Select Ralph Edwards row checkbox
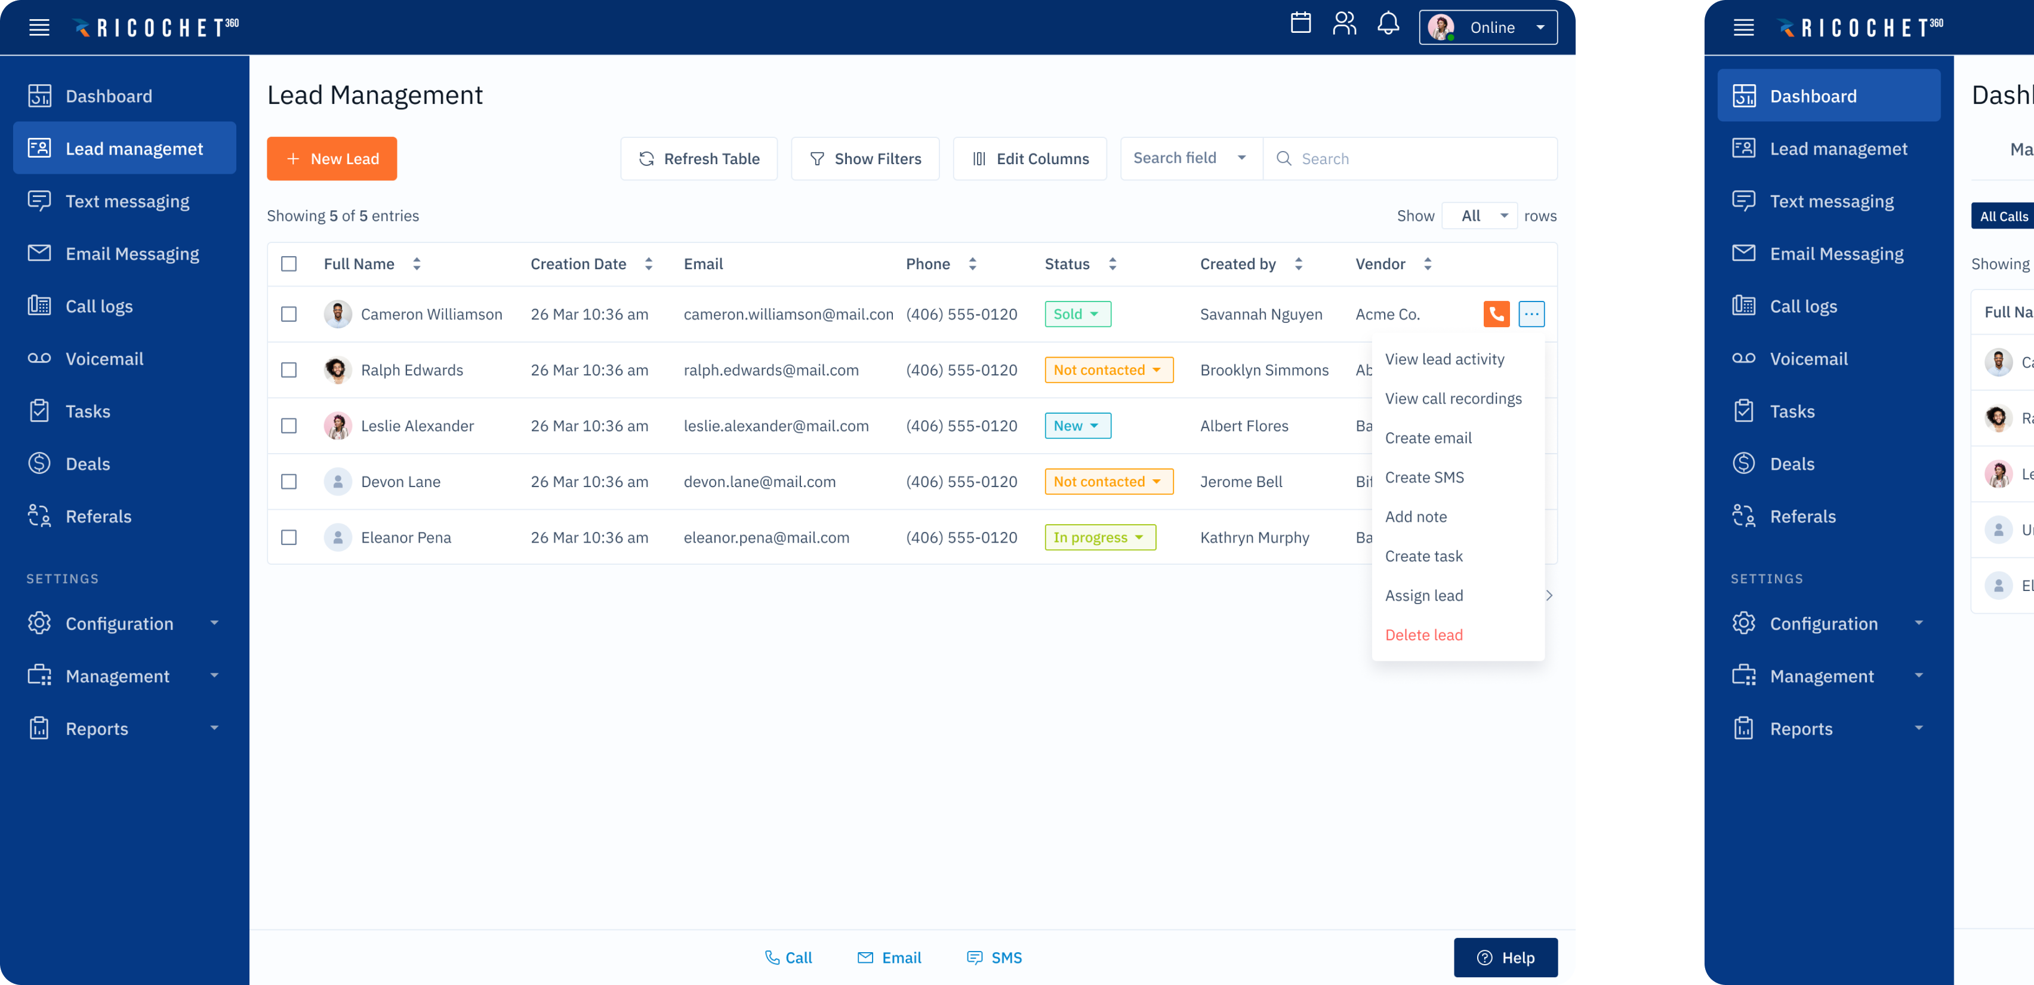The width and height of the screenshot is (2034, 985). pyautogui.click(x=289, y=371)
